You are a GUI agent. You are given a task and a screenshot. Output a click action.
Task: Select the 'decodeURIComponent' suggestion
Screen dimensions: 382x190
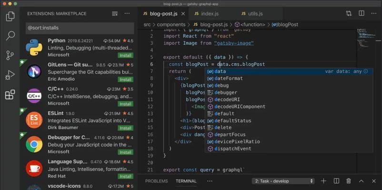pyautogui.click(x=289, y=107)
